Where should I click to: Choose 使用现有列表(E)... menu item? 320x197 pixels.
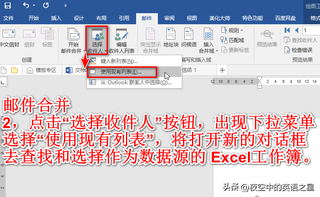pos(134,71)
